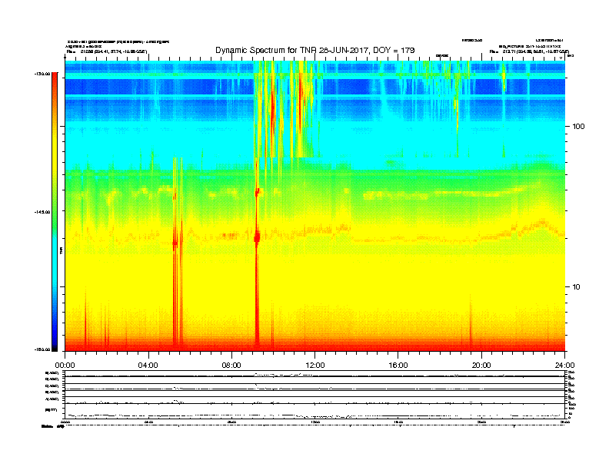Click the 'Dynamic Spectrum for TNR 28-JUN-2017' title
609x470 pixels.
[315, 50]
